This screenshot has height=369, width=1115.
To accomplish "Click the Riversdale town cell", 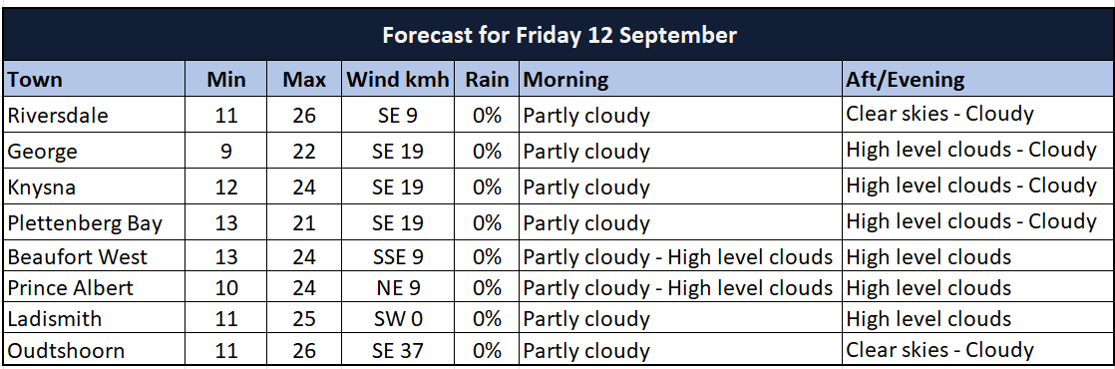I will 93,115.
